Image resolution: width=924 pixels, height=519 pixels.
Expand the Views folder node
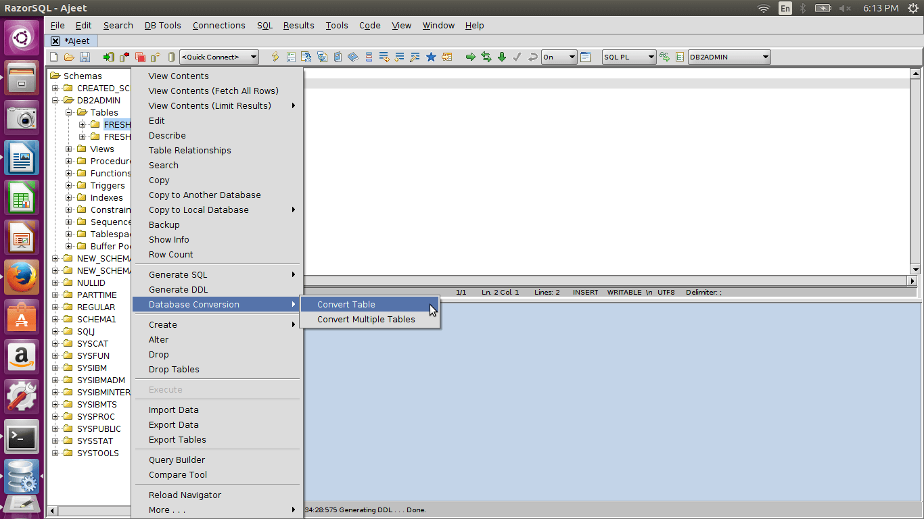coord(69,149)
